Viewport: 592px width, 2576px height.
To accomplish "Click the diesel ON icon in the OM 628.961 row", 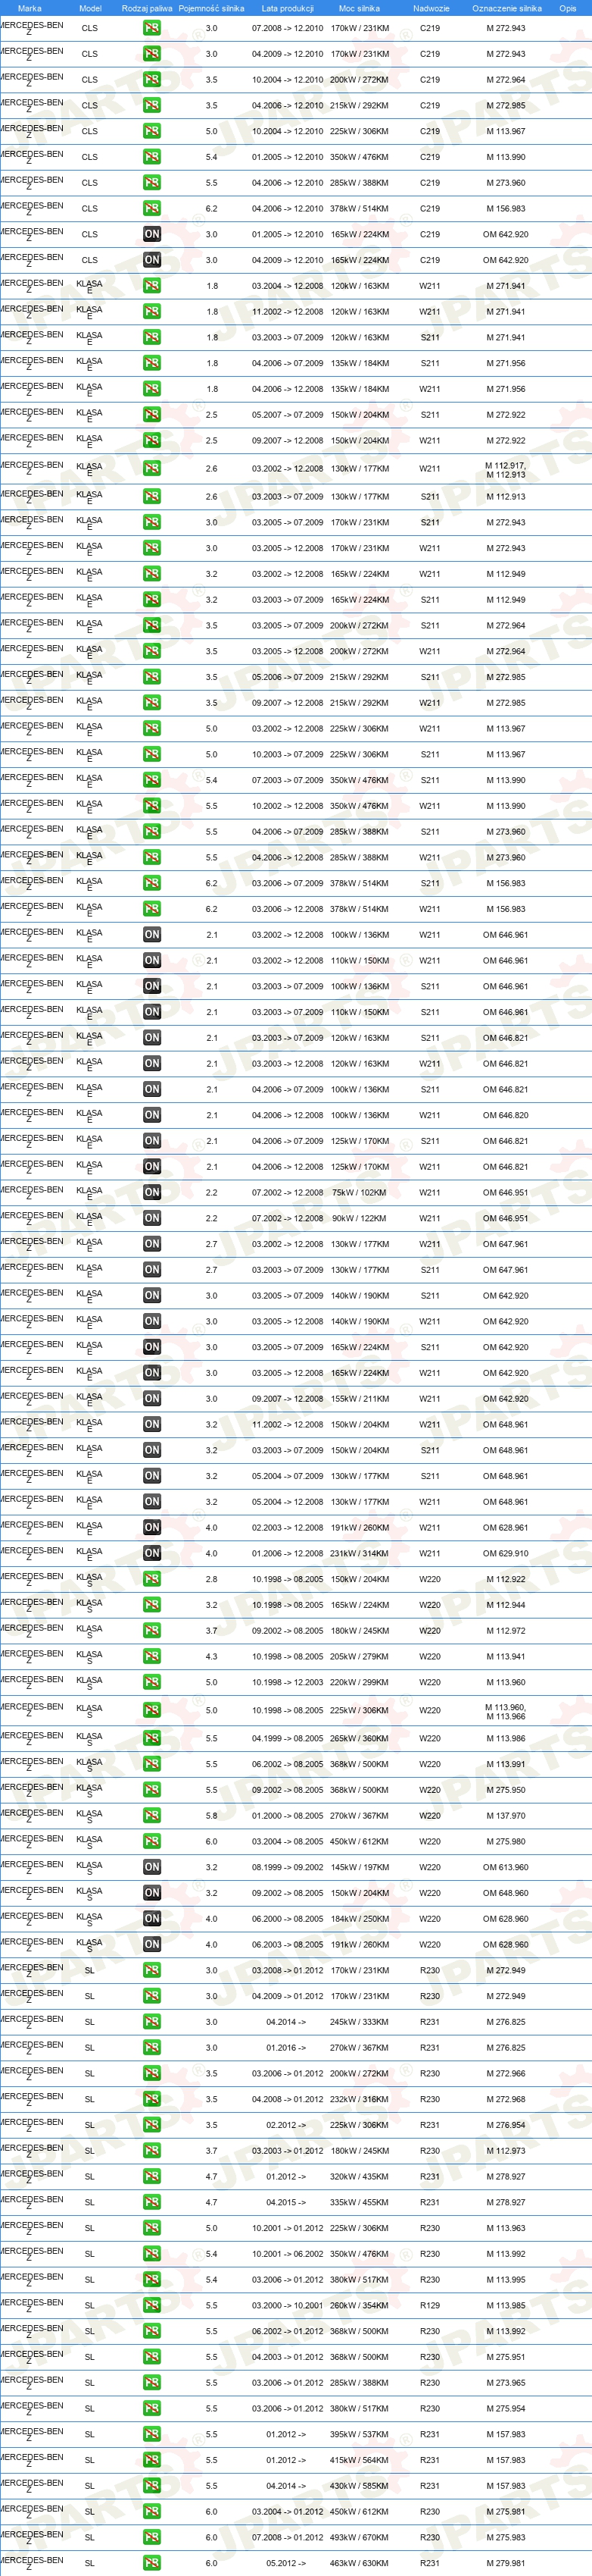I will (x=151, y=1527).
